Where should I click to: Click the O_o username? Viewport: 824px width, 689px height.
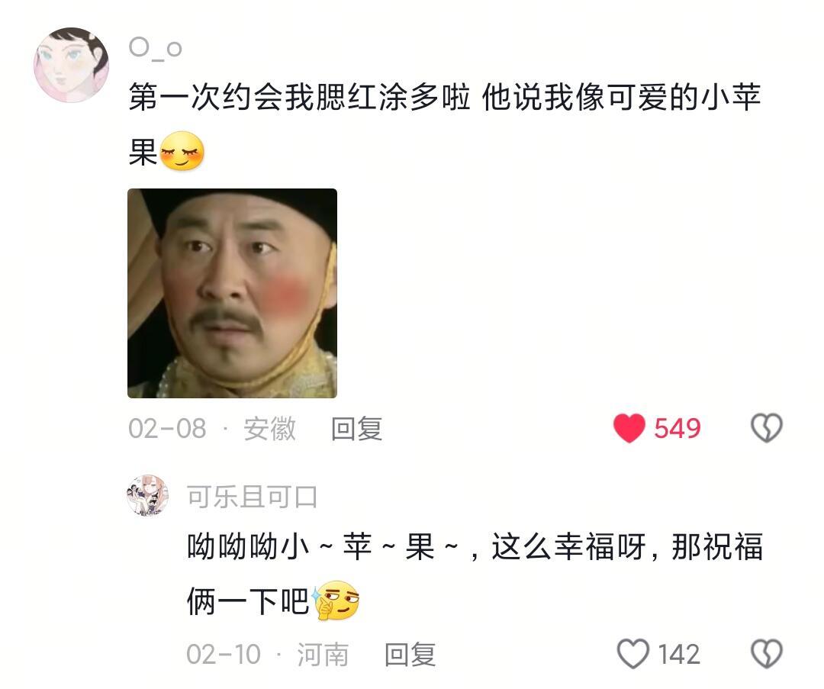coord(156,50)
